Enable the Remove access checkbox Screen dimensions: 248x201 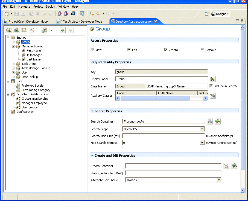coord(203,50)
